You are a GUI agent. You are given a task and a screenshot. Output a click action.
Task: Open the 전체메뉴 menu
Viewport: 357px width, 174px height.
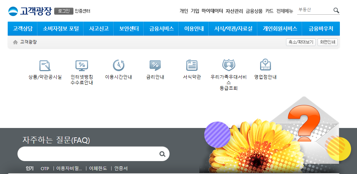click(285, 11)
